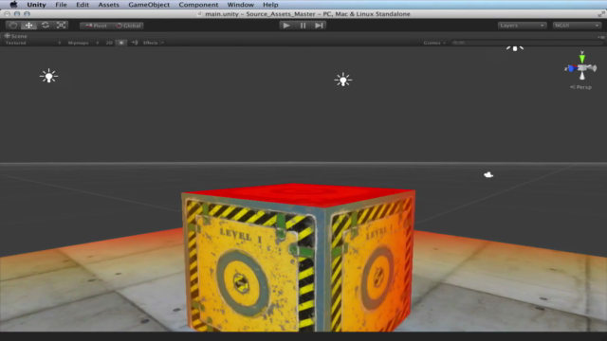
Task: Start Play mode
Action: [286, 26]
